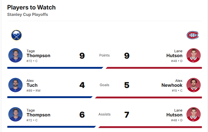This screenshot has height=132, width=208.
Task: Open Lane Hutson's headshot in Points row
Action: click(193, 55)
